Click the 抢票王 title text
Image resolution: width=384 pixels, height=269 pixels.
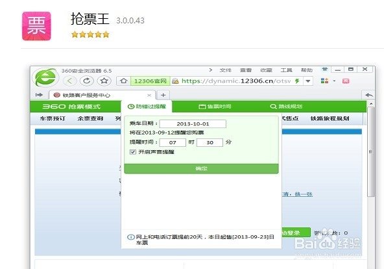(90, 19)
